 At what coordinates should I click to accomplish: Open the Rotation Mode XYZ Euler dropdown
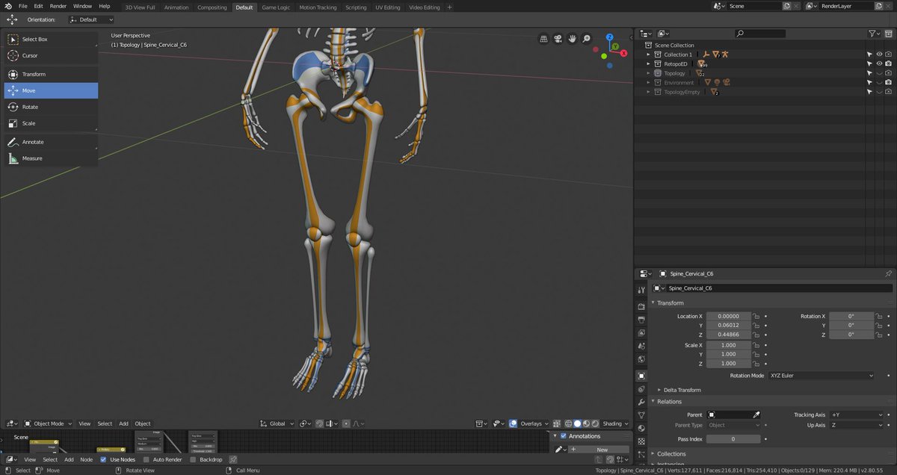point(821,376)
